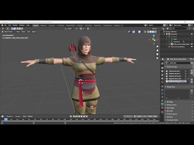The image size is (194, 145).
Task: Switch perspective/orthographic grid gizmo icon
Action: click(x=157, y=58)
